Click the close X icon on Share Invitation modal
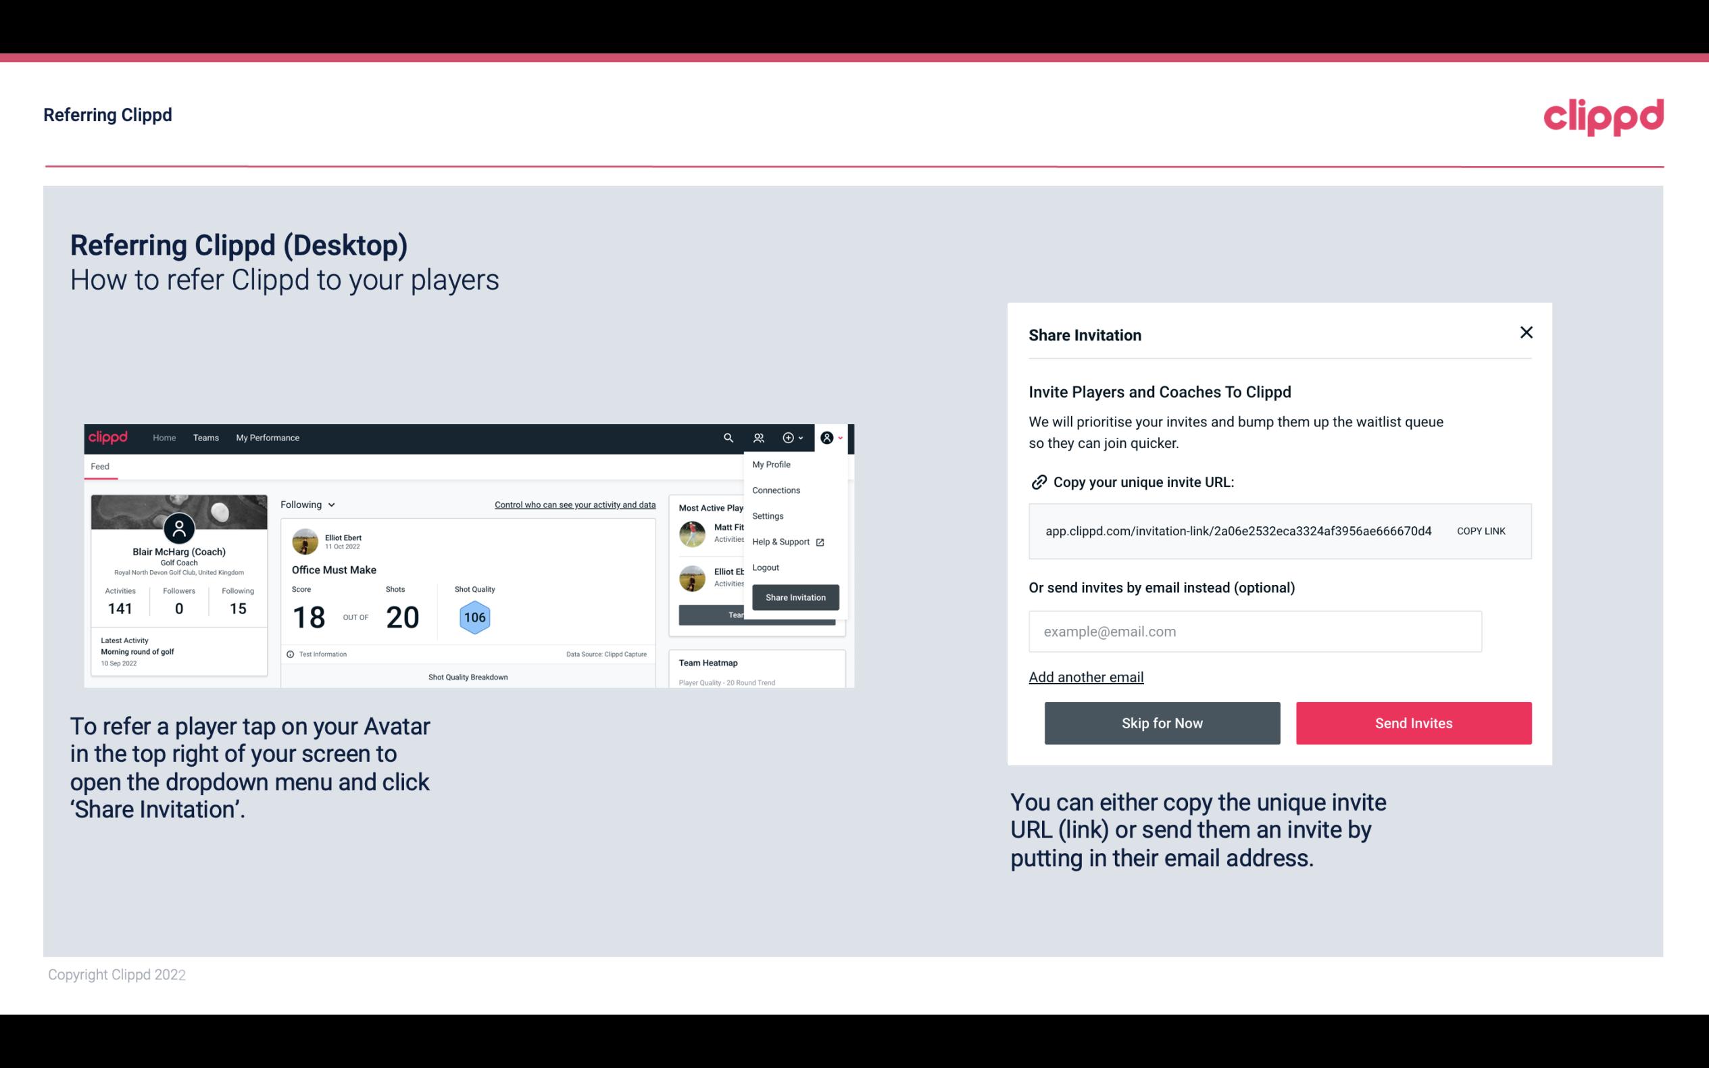 click(1526, 332)
